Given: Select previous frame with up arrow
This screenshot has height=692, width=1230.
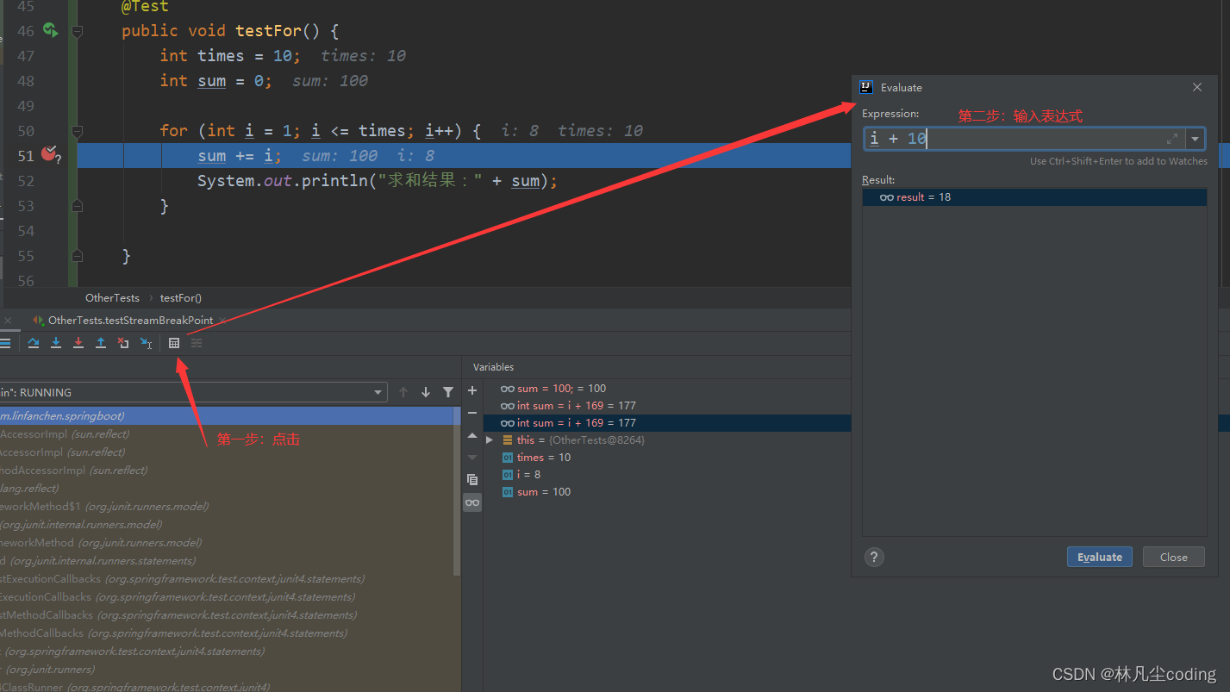Looking at the screenshot, I should pos(403,392).
